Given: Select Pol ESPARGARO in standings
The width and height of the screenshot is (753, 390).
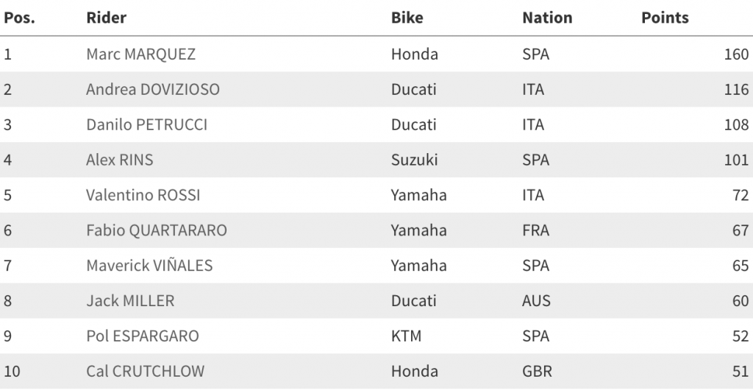Looking at the screenshot, I should point(142,337).
